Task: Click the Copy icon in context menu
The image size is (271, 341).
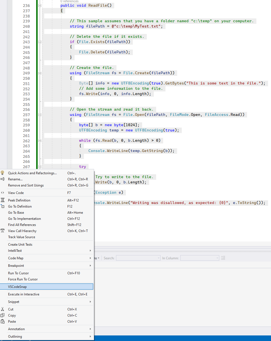Action: click(x=3, y=315)
